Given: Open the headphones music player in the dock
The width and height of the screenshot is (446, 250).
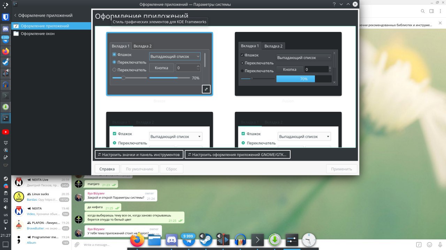Looking at the screenshot, I should click(x=240, y=240).
